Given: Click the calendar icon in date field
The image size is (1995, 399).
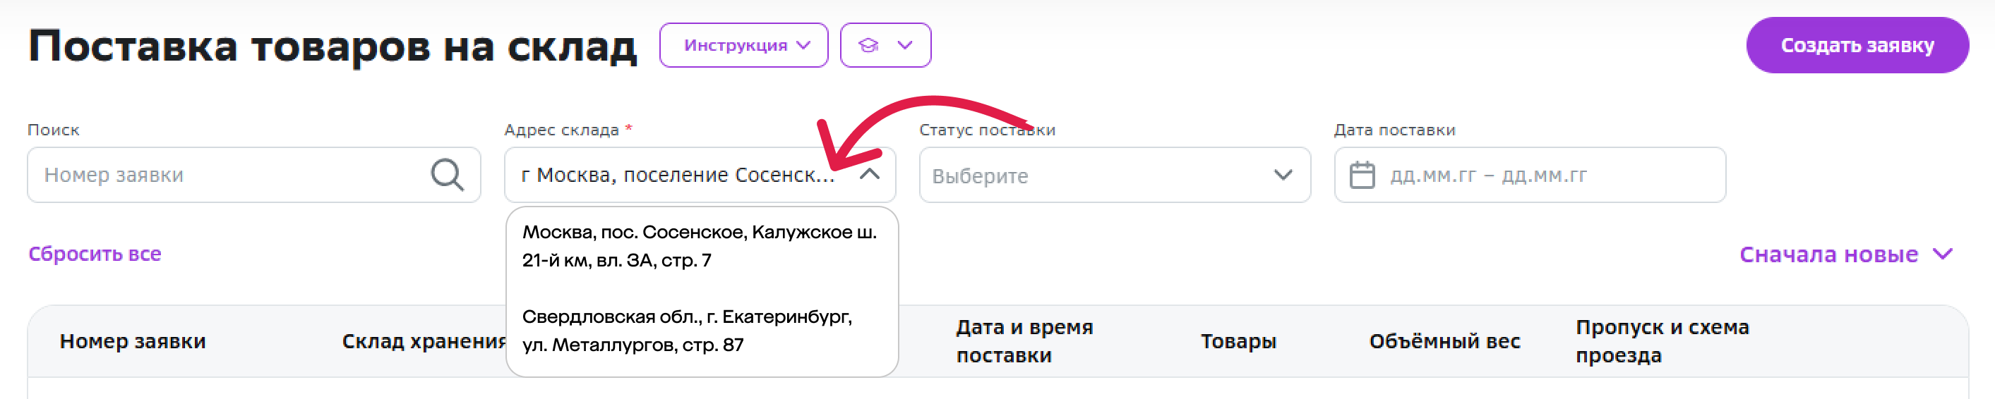Looking at the screenshot, I should [x=1362, y=175].
